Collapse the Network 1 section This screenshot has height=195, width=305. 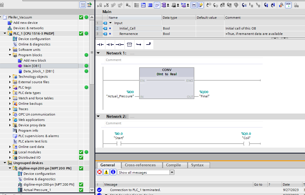(98, 53)
